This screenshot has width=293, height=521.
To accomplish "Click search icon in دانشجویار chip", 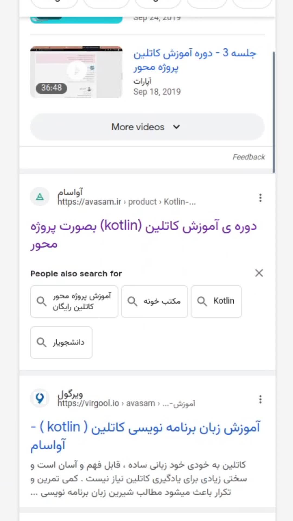I will pyautogui.click(x=42, y=342).
